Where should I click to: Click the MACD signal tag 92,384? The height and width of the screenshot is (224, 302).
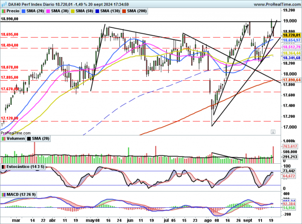tap(289, 204)
